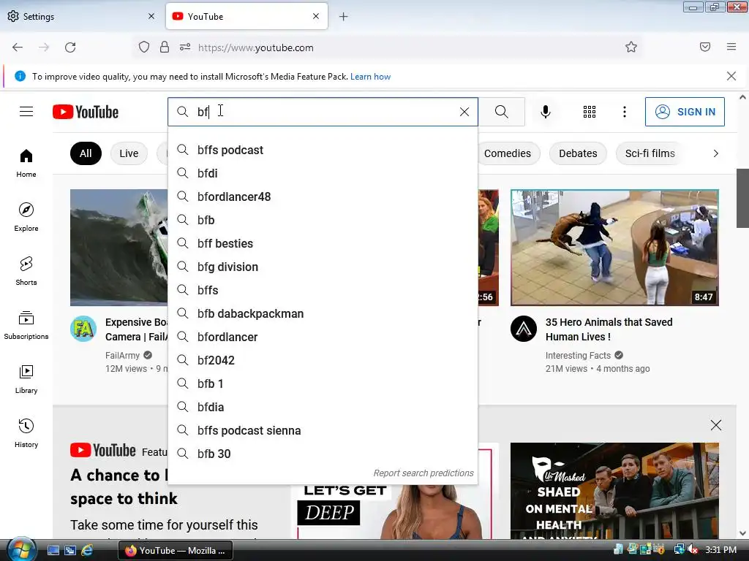The image size is (749, 561).
Task: Choose suggestion 'bffs podcast sienna'
Action: click(323, 430)
